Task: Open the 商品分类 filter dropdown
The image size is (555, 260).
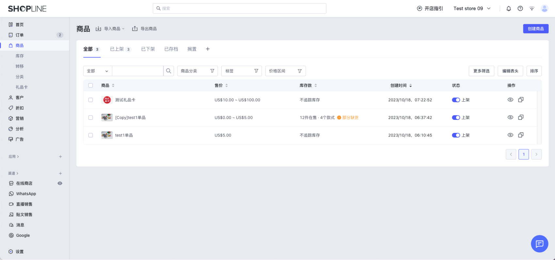Action: tap(197, 71)
